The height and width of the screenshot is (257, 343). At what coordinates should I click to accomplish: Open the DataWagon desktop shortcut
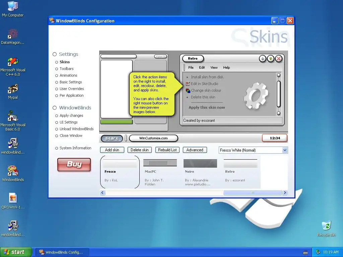(x=13, y=36)
